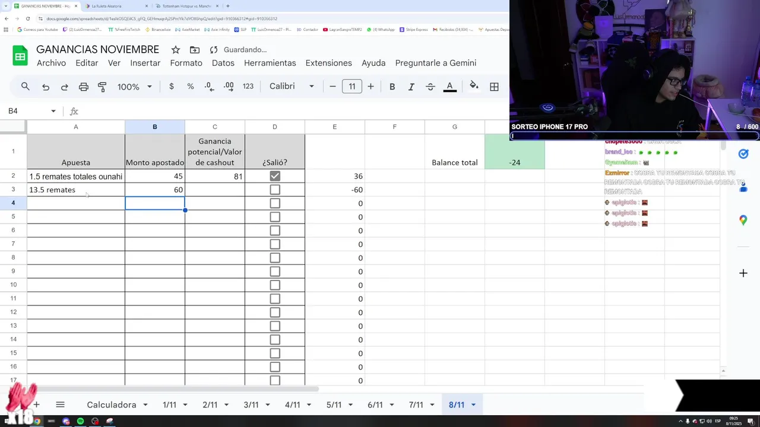Switch to the Calculadora sheet tab
760x427 pixels.
click(x=112, y=405)
